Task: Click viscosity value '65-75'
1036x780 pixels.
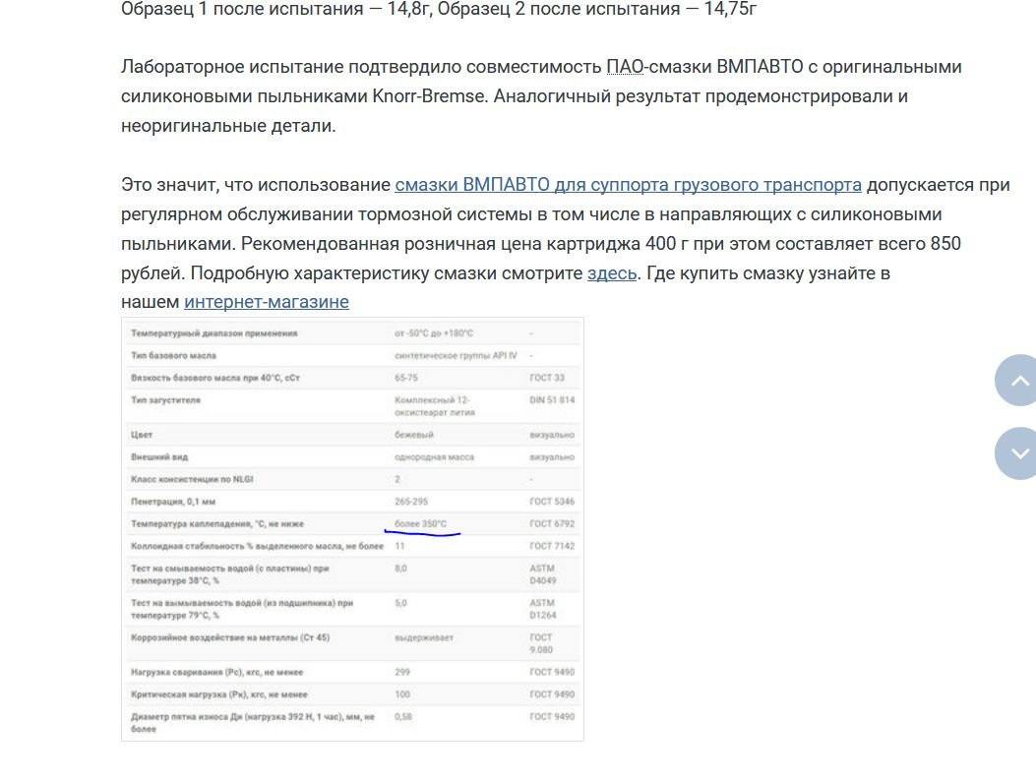Action: pos(405,378)
